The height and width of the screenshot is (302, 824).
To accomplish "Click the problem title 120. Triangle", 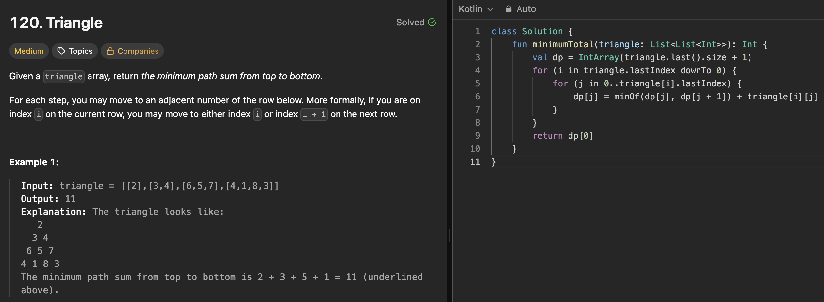I will pyautogui.click(x=56, y=23).
